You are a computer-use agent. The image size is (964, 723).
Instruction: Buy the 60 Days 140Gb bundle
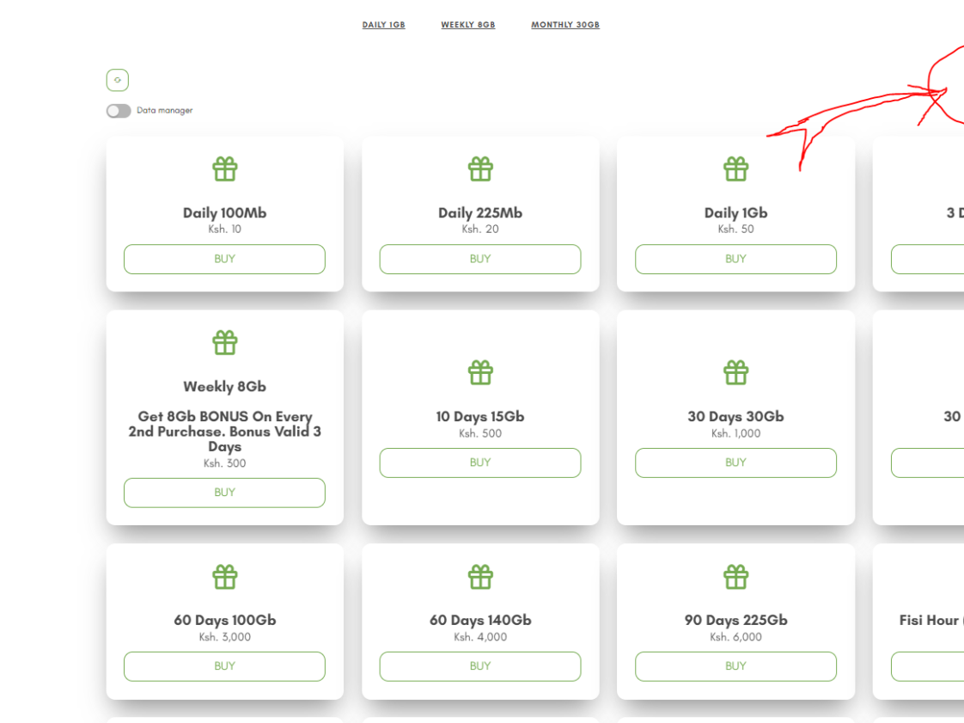(480, 666)
